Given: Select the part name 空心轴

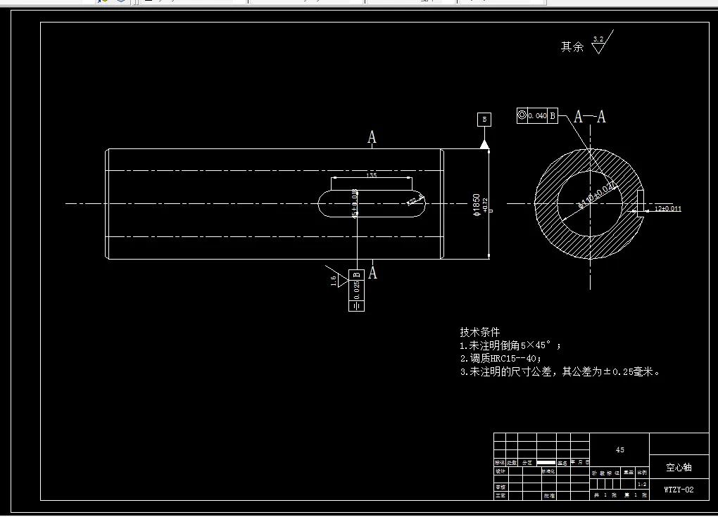Looking at the screenshot, I should 679,467.
